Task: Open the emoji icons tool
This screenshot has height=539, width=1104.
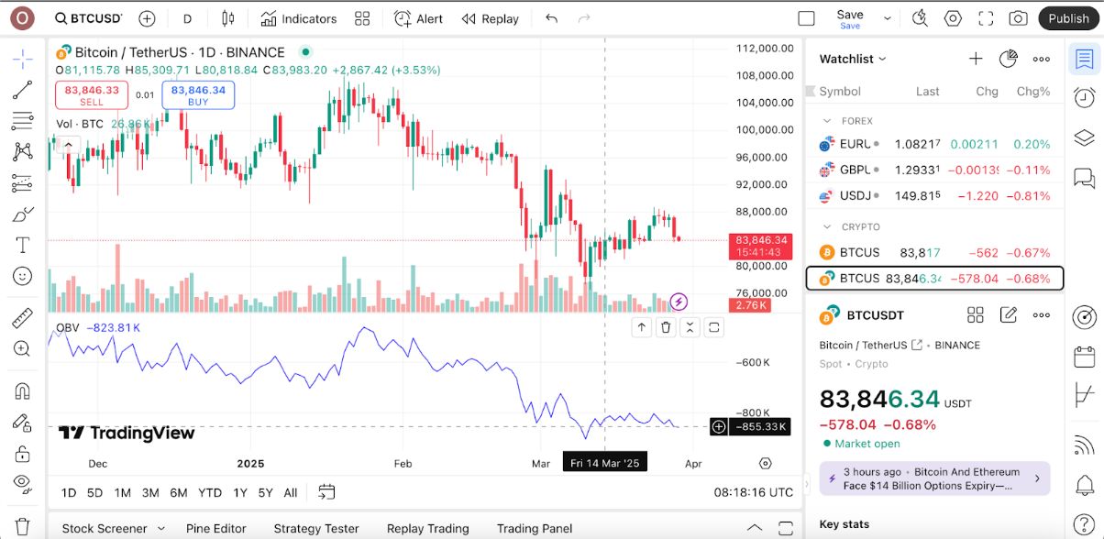Action: [23, 276]
